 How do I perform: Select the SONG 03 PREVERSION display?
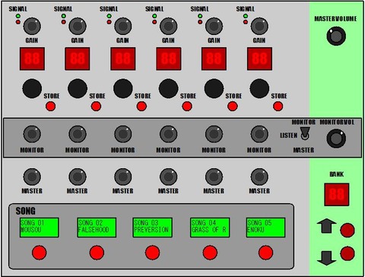[x=153, y=228]
